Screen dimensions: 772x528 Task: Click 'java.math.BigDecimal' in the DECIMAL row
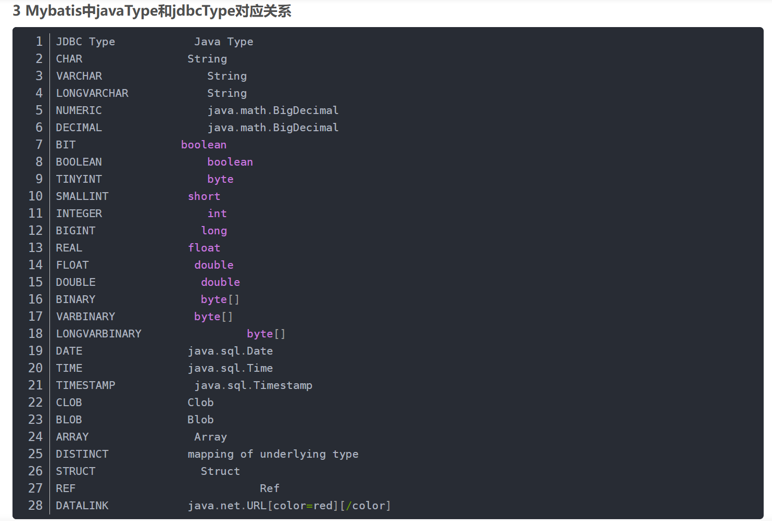click(273, 128)
